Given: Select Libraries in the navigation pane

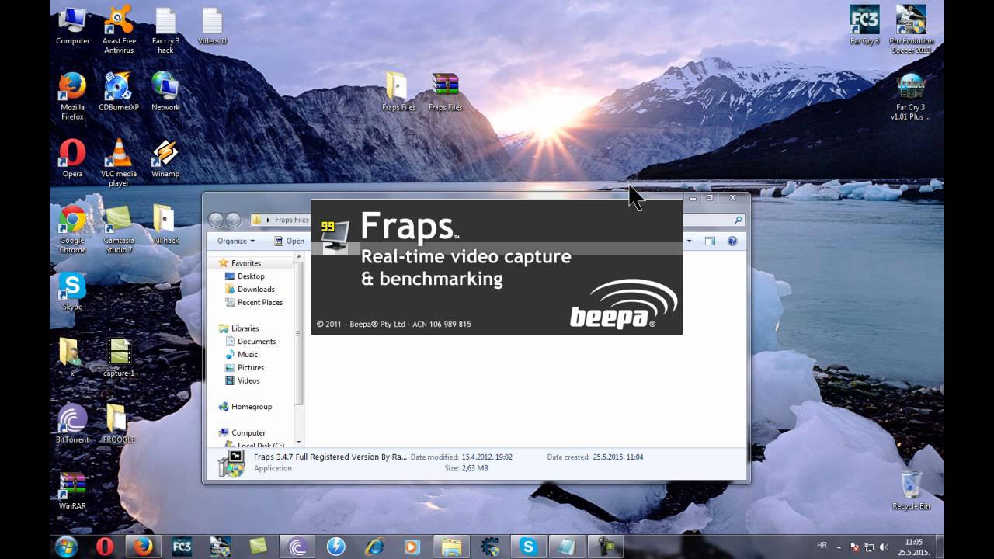Looking at the screenshot, I should 239,328.
